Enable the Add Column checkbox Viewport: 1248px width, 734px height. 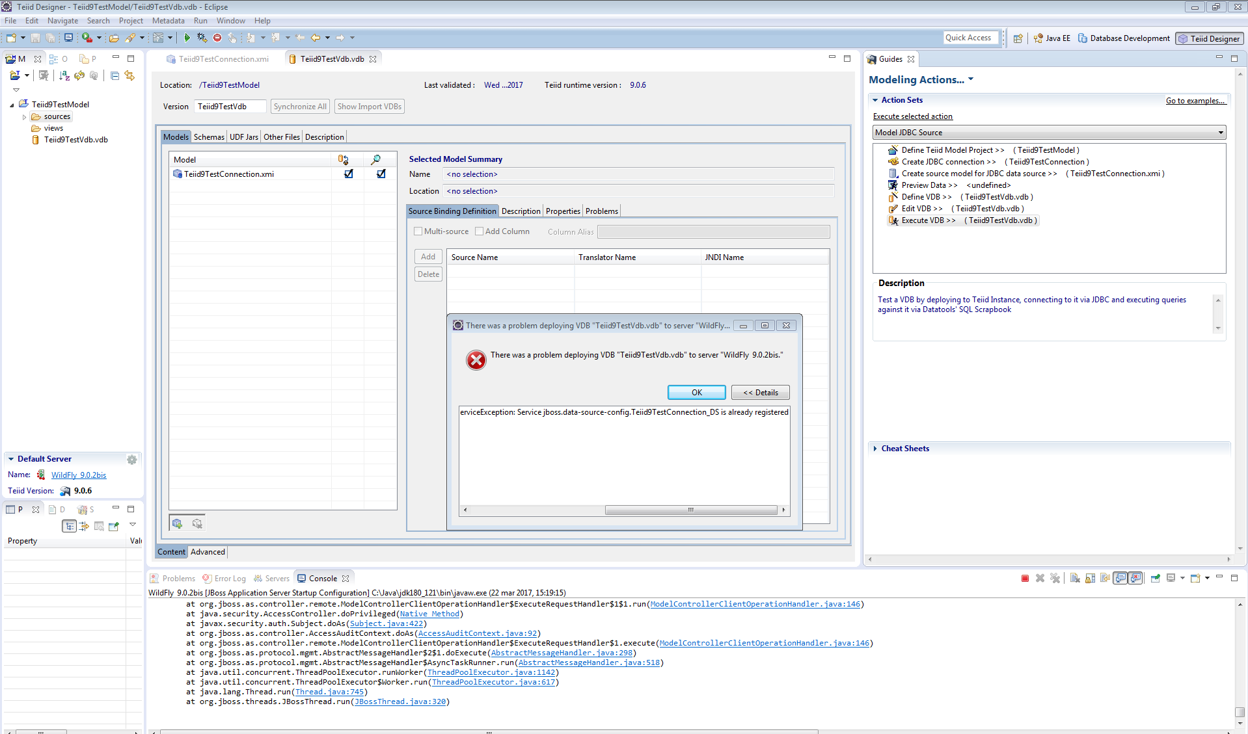coord(480,231)
